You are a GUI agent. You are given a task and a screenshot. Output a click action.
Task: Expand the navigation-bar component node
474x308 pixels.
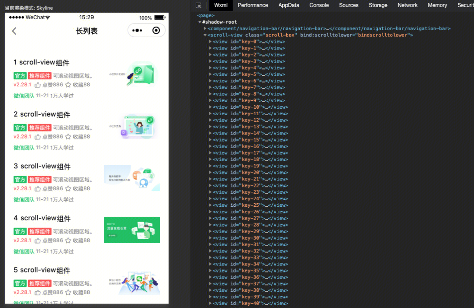pyautogui.click(x=205, y=28)
